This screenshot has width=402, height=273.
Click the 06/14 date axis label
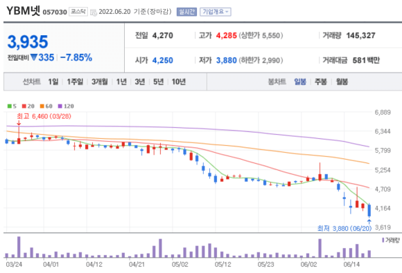(351, 264)
